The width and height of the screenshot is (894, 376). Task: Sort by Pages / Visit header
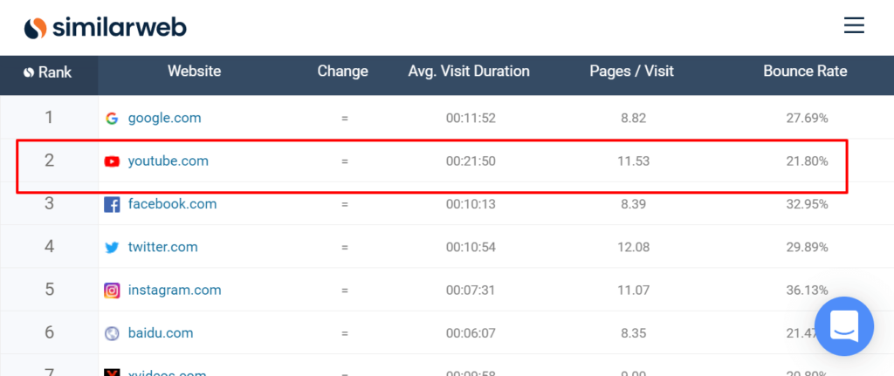631,72
